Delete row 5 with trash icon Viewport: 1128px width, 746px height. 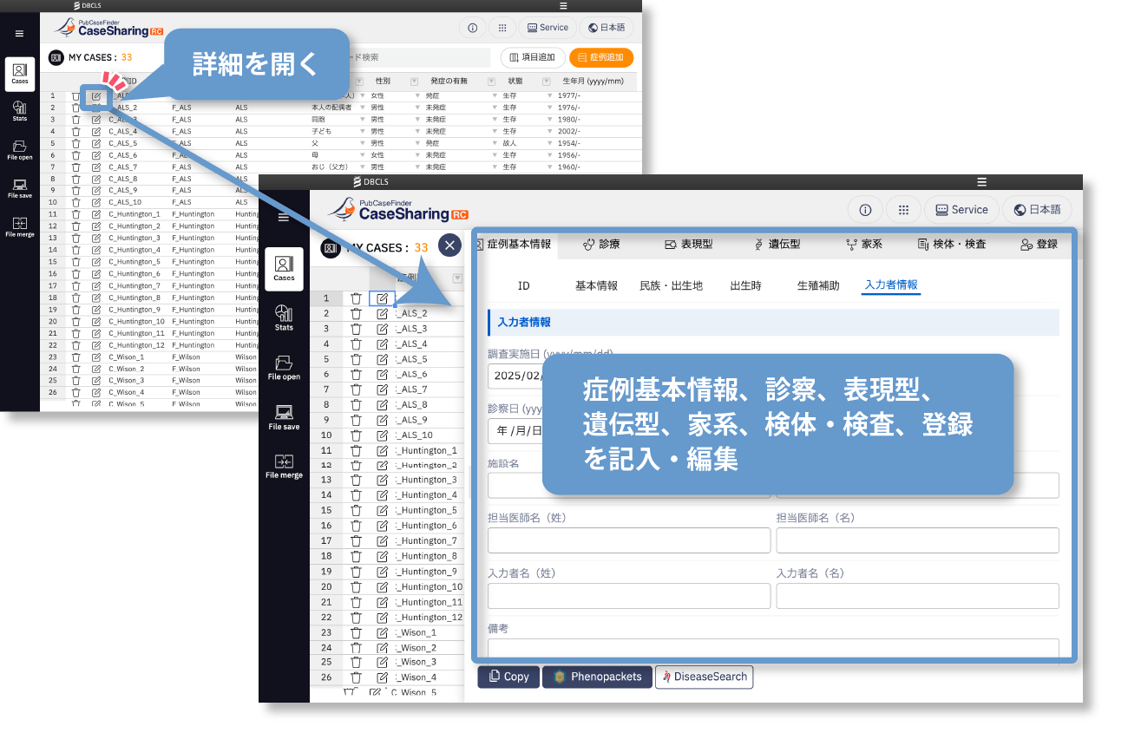point(356,359)
